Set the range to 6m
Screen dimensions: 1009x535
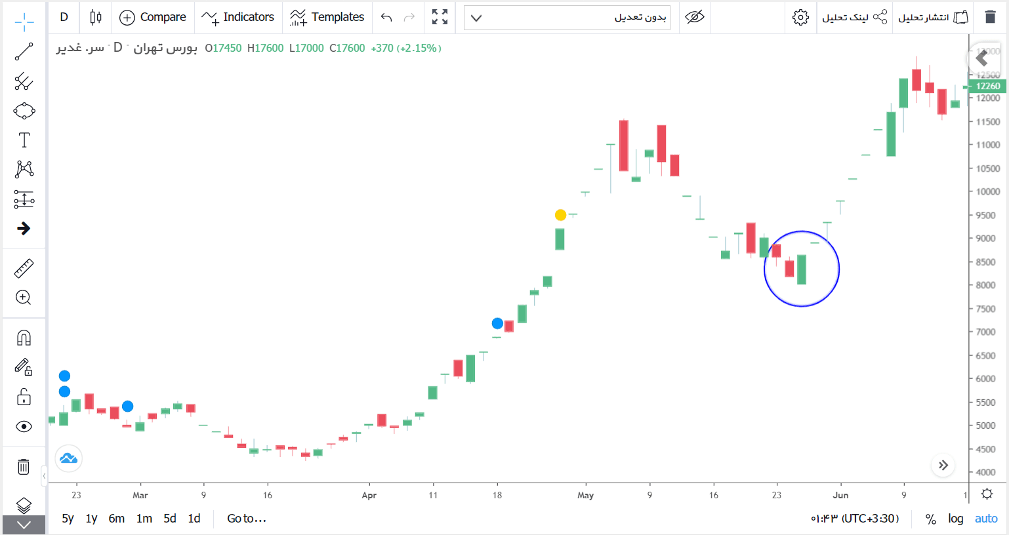117,519
